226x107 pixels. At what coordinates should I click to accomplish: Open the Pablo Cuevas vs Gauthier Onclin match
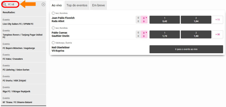click(x=60, y=34)
